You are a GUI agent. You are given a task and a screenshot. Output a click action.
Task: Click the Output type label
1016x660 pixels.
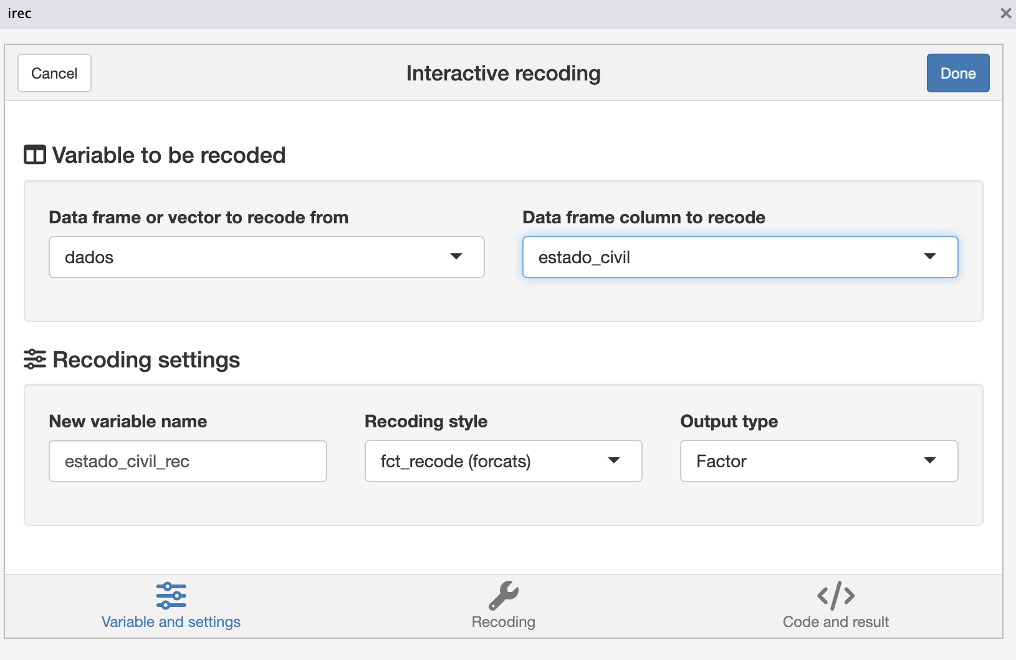pyautogui.click(x=729, y=421)
